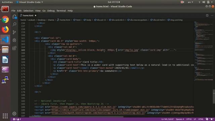Open the File menu

pos(13,11)
